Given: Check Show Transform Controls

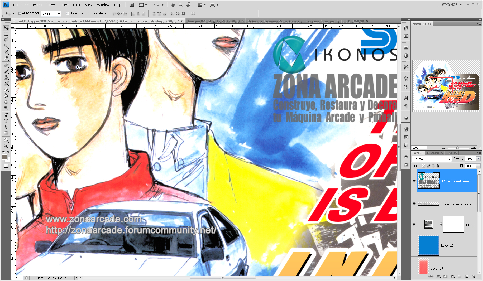Looking at the screenshot, I should 67,13.
